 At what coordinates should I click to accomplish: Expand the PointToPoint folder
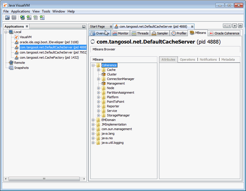(98, 102)
